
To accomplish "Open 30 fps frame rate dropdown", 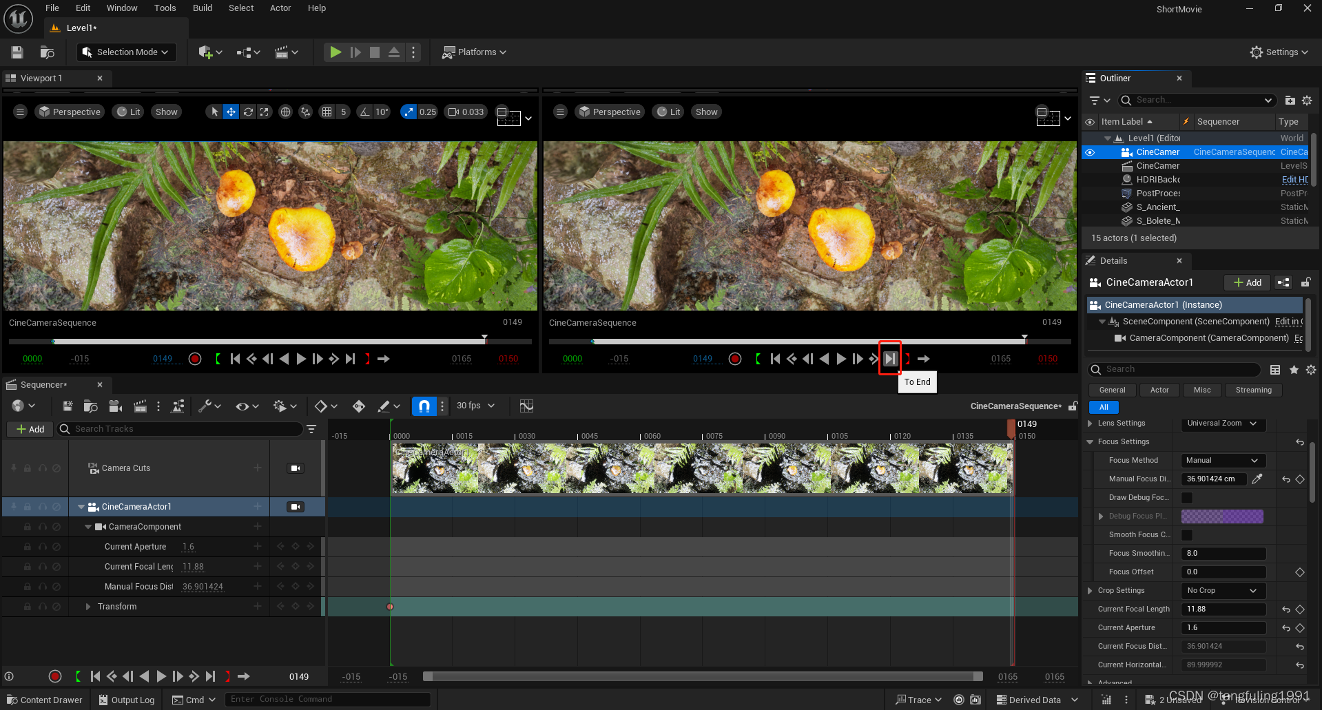I will (475, 406).
